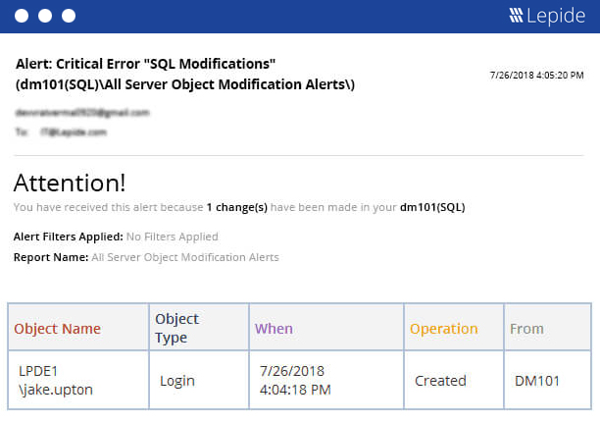Image resolution: width=600 pixels, height=422 pixels.
Task: Click the Attention! heading
Action: click(70, 183)
